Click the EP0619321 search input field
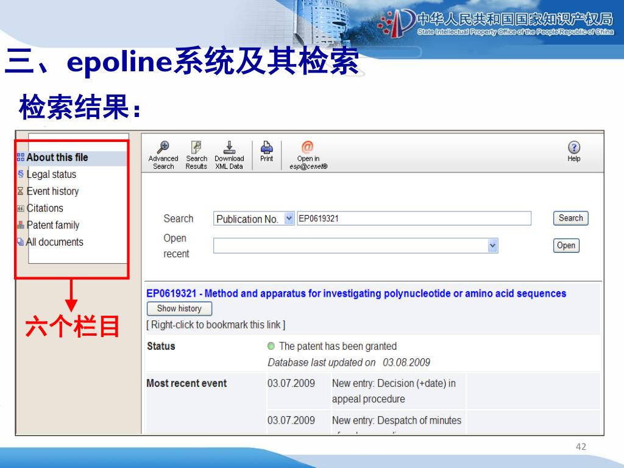The width and height of the screenshot is (624, 468). [414, 219]
